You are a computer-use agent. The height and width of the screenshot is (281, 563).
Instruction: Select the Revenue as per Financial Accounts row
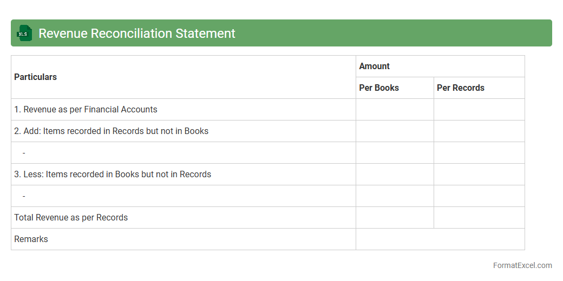tap(86, 110)
